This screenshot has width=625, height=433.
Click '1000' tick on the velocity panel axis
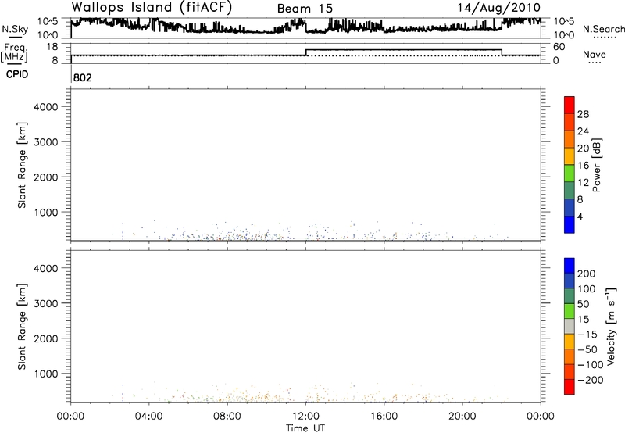46,374
